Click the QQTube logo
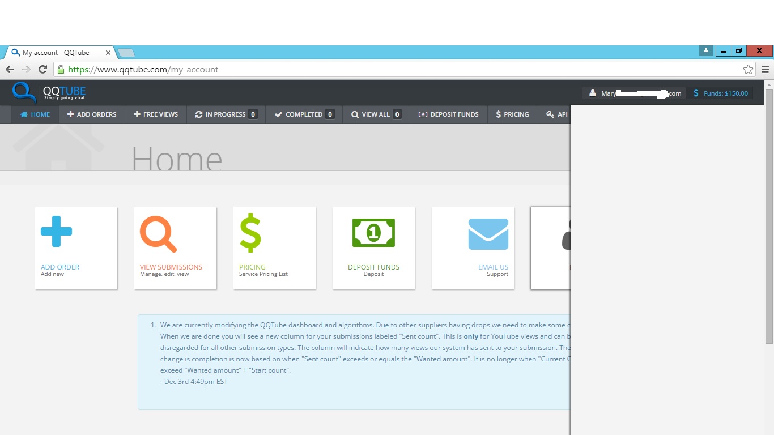This screenshot has width=774, height=435. point(49,93)
